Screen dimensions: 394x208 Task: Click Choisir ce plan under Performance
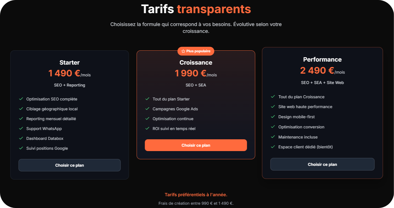tap(322, 164)
